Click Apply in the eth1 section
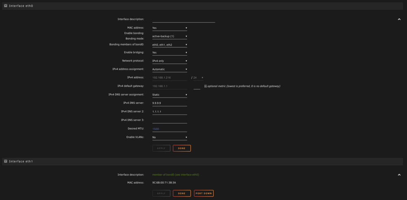 pyautogui.click(x=162, y=193)
